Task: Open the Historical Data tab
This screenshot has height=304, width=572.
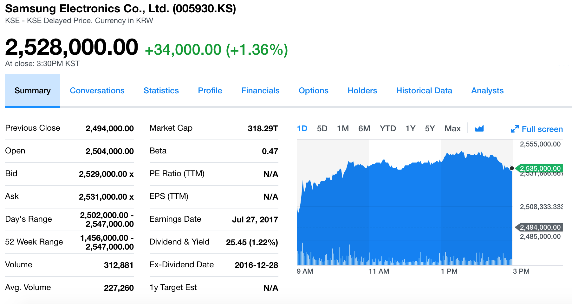Action: (424, 90)
